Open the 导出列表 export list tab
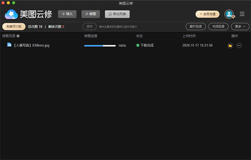Screen dimensions: 251x160 [117, 14]
